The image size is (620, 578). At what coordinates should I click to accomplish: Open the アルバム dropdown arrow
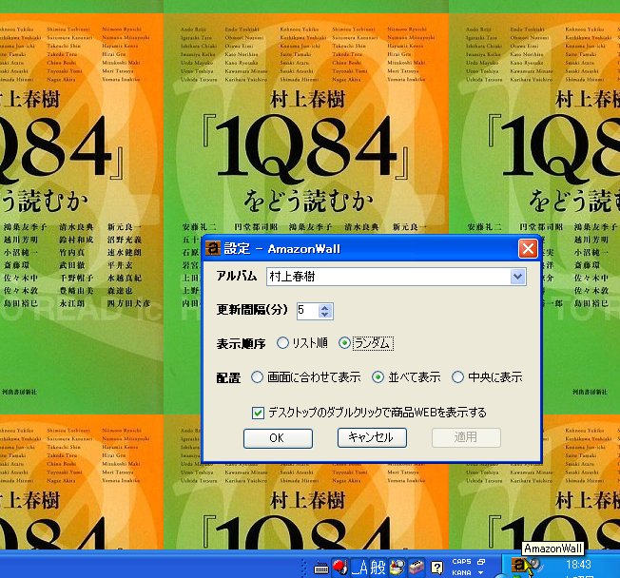[x=517, y=277]
